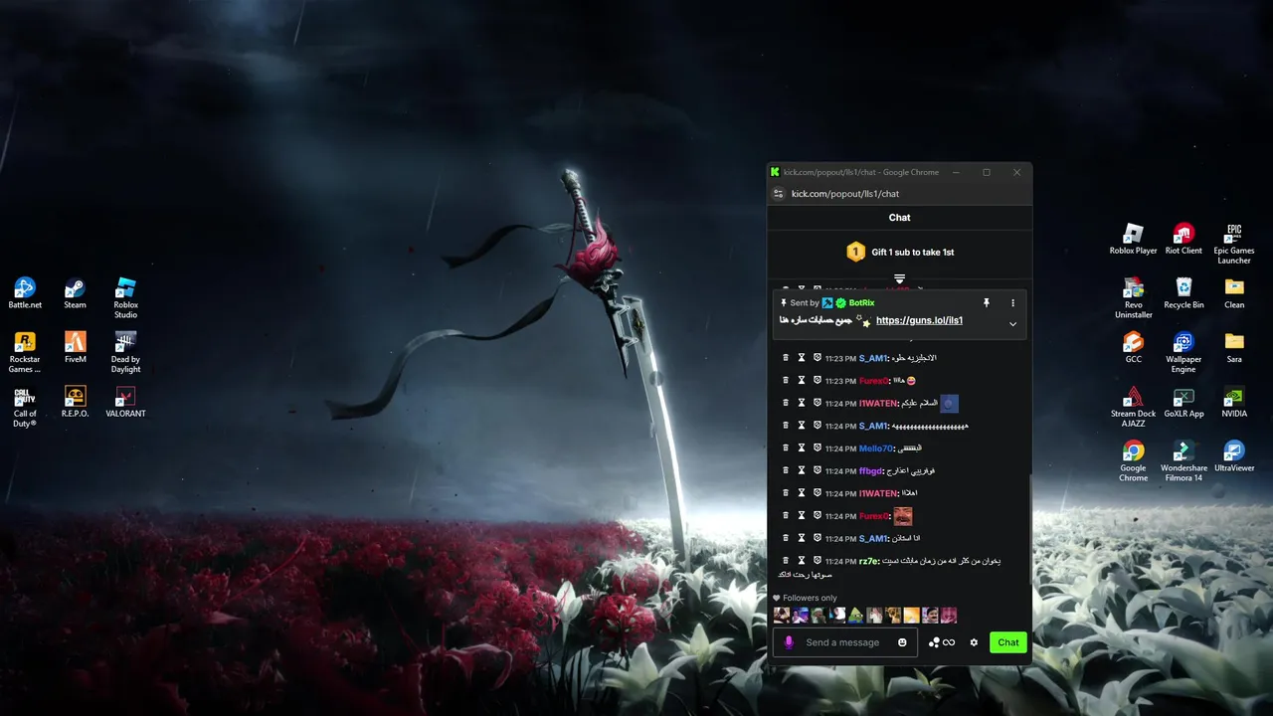Screen dimensions: 1273x716
Task: Select NVIDIA desktop icon
Action: point(1234,402)
